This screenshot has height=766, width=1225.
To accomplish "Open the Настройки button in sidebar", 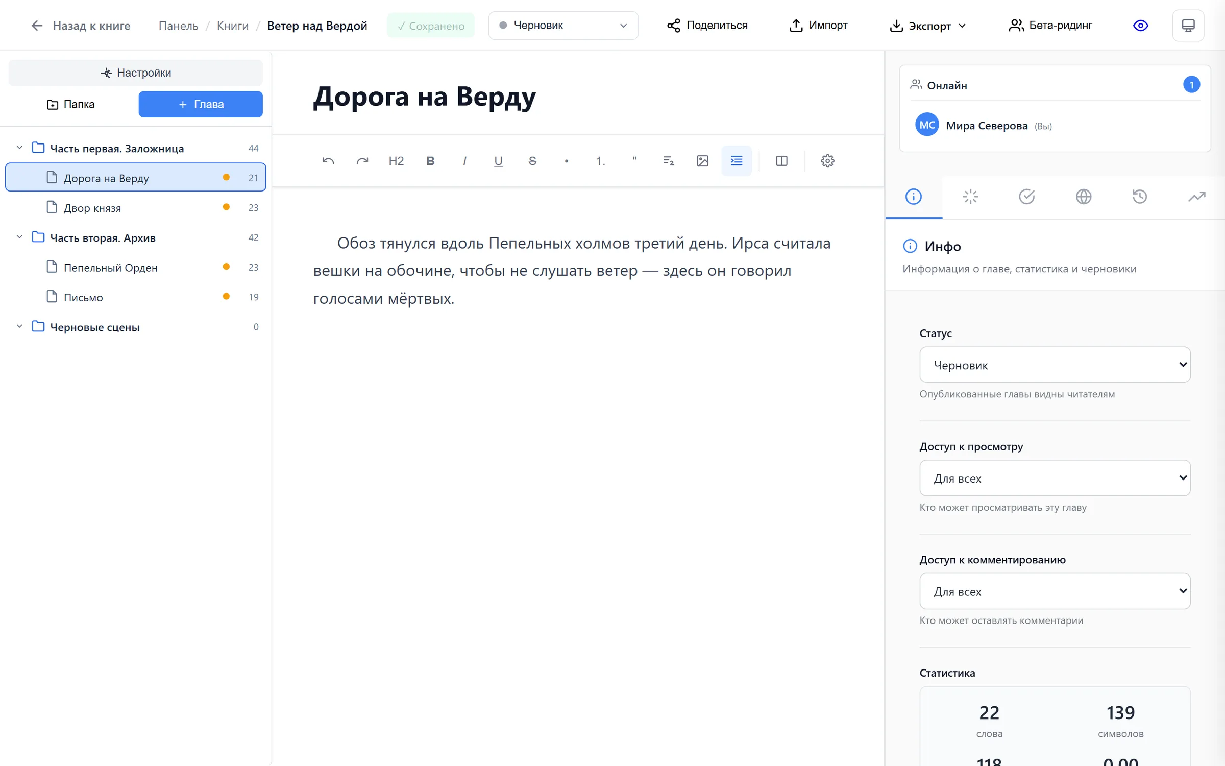I will [136, 73].
